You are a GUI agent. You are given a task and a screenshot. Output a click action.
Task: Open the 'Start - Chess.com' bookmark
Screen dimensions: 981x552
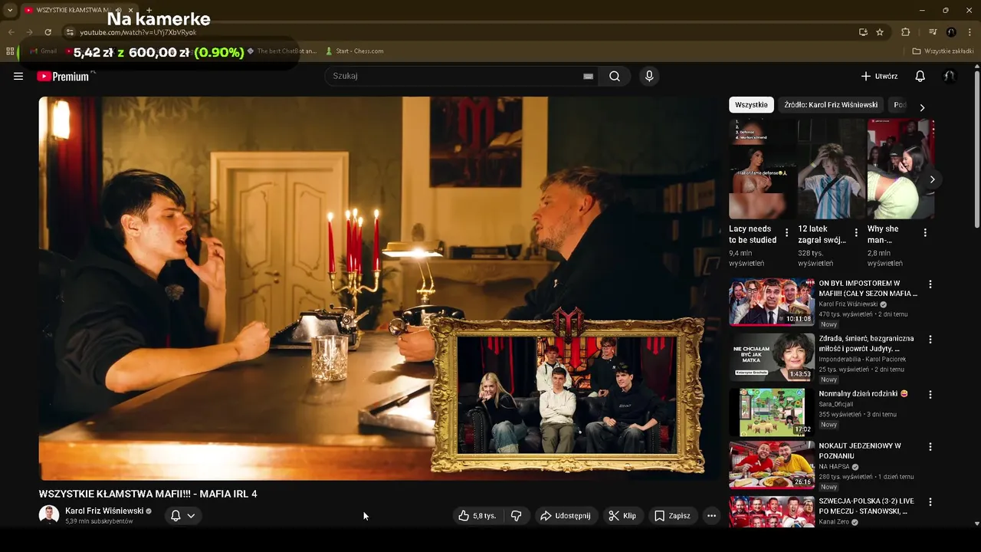354,51
